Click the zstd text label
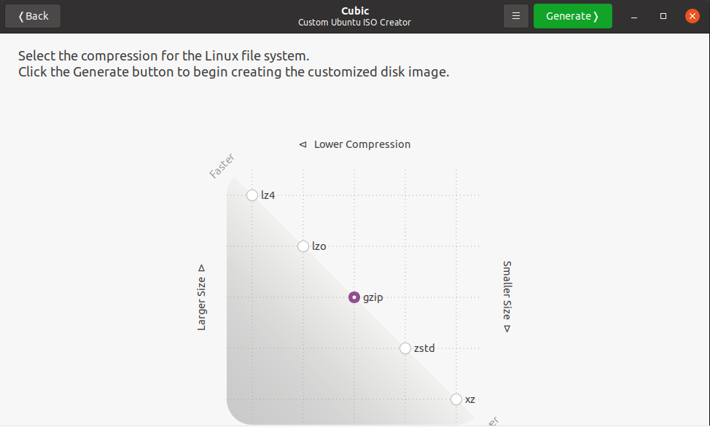The height and width of the screenshot is (427, 710). (x=424, y=348)
